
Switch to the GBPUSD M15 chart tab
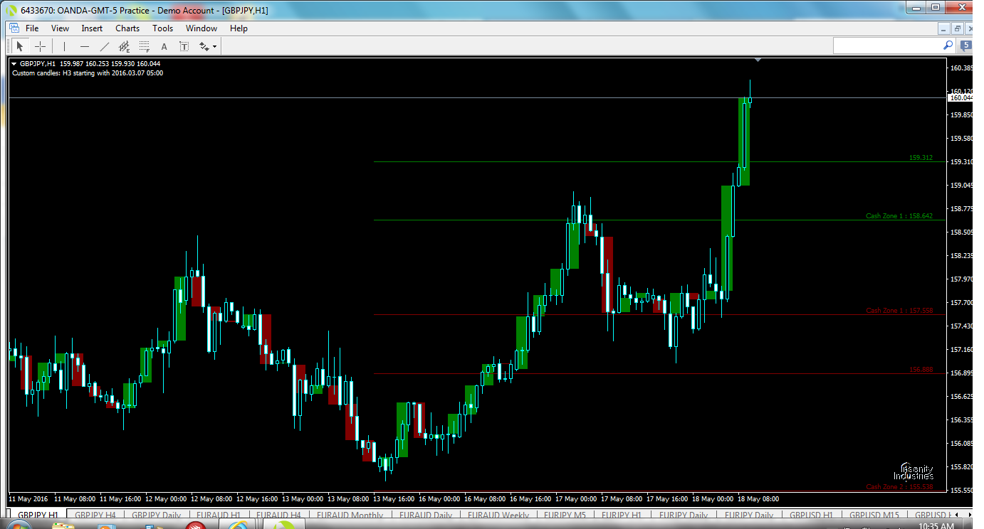pyautogui.click(x=873, y=515)
